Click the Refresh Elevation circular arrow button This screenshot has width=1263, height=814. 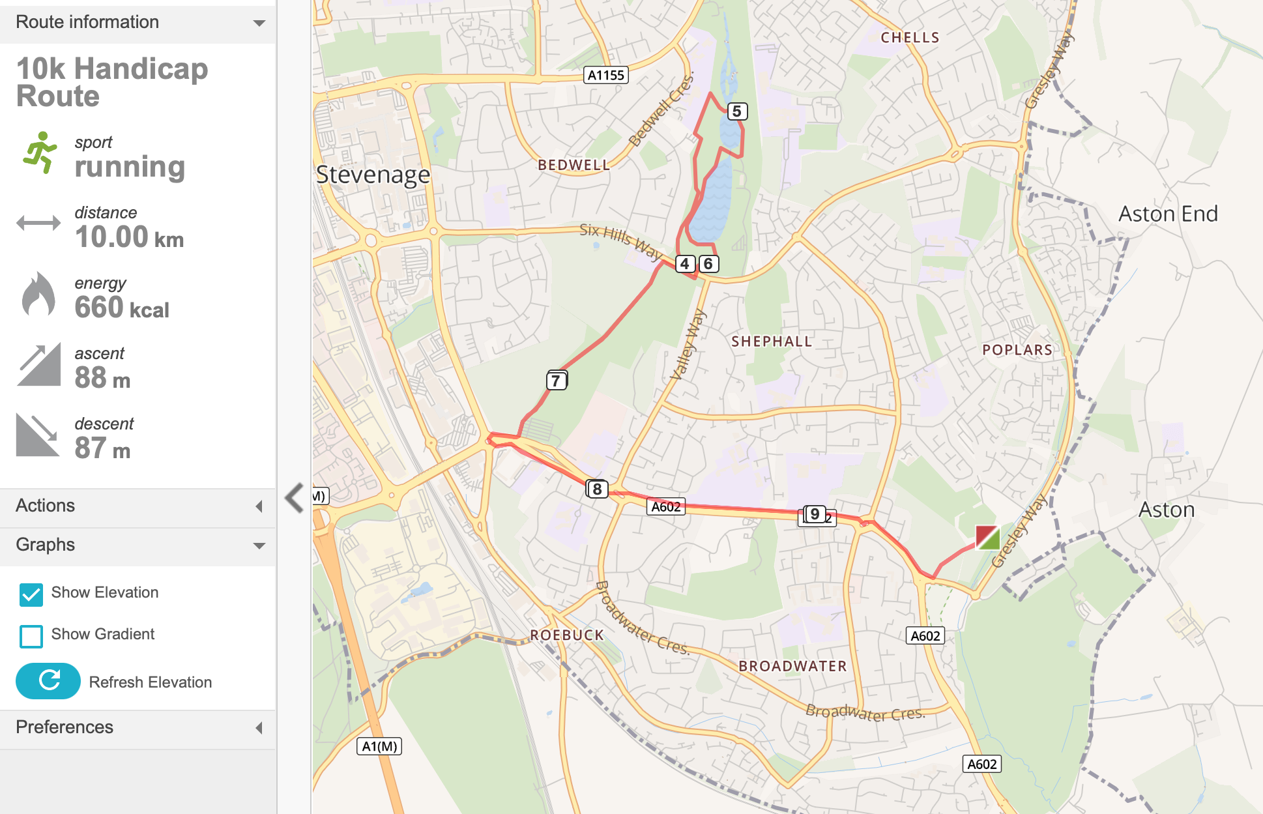tap(48, 681)
